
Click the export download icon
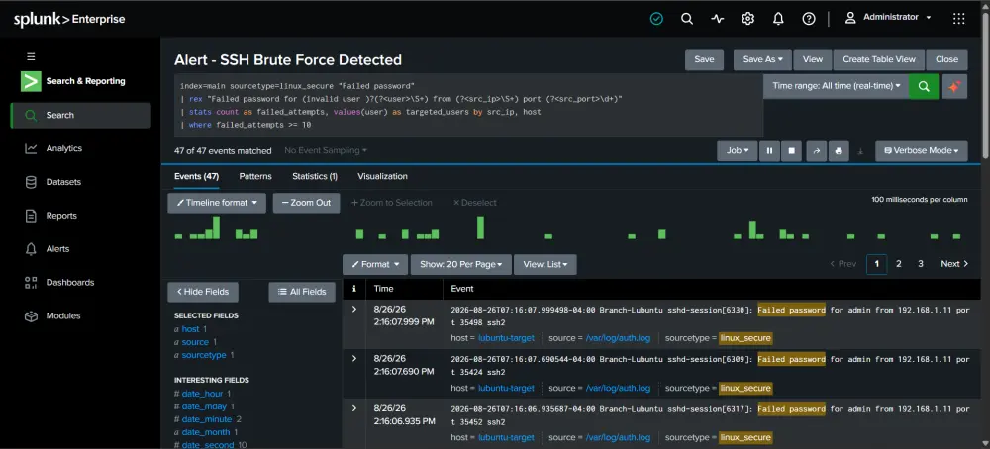(860, 151)
